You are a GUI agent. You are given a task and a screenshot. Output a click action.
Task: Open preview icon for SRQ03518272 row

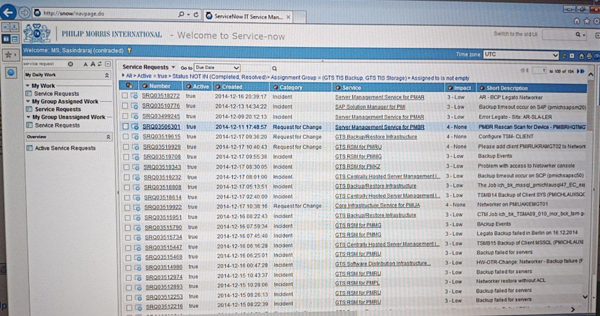coord(135,96)
